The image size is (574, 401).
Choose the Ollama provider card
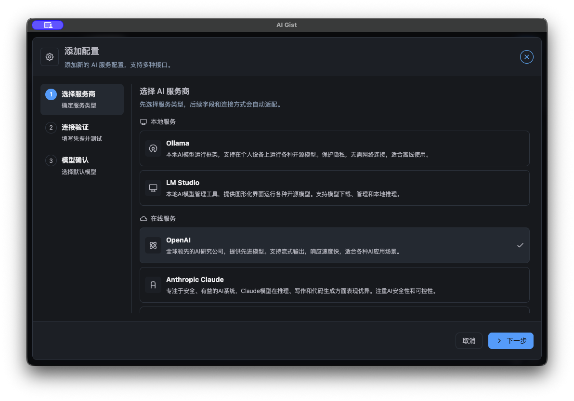pyautogui.click(x=334, y=148)
